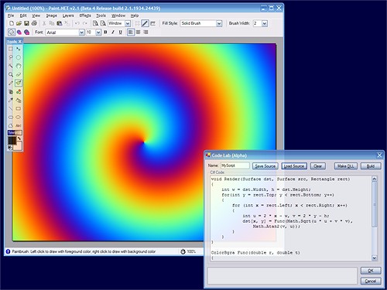Open the Brush Width dropdown
The height and width of the screenshot is (290, 387).
pyautogui.click(x=265, y=23)
